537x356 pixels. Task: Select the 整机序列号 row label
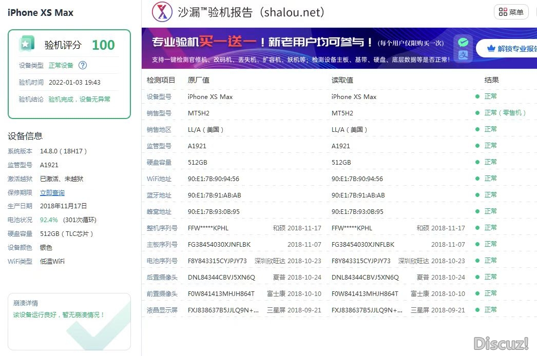pos(162,228)
